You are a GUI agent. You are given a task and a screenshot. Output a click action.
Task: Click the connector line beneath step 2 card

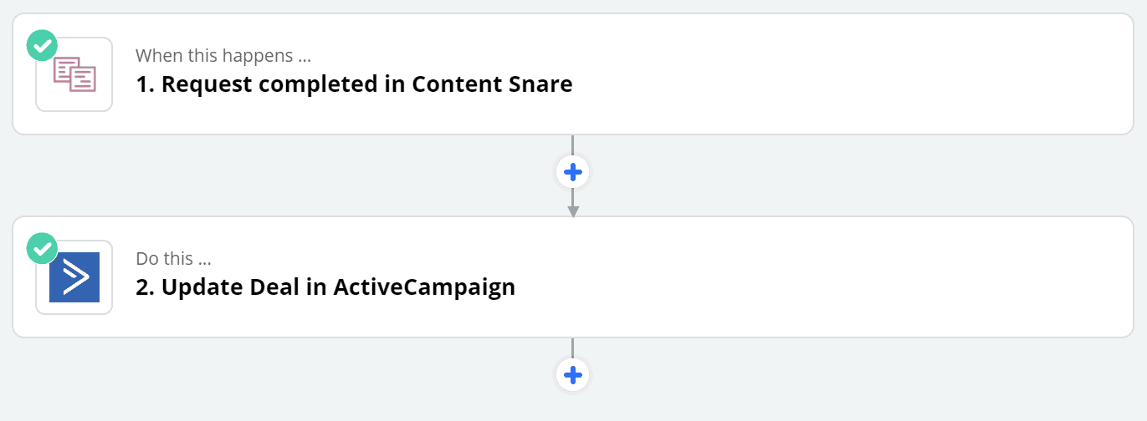pos(573,348)
